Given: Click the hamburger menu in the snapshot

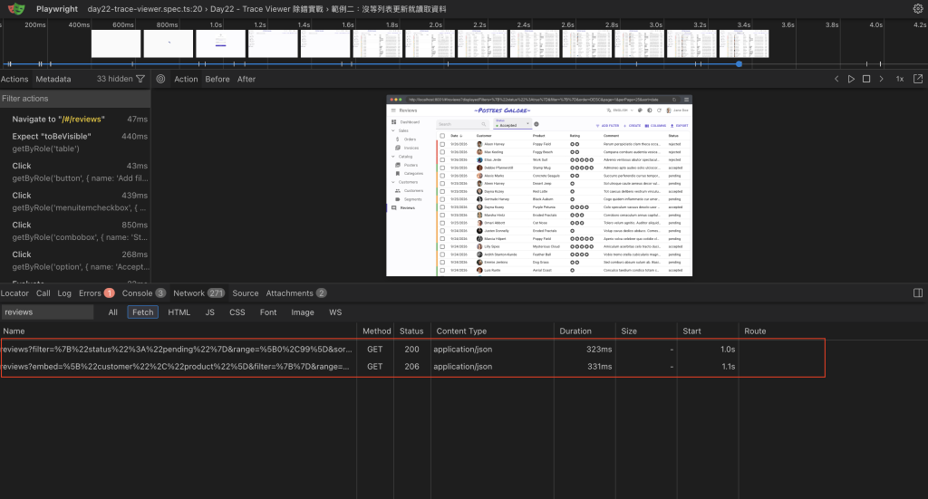Looking at the screenshot, I should pyautogui.click(x=393, y=110).
